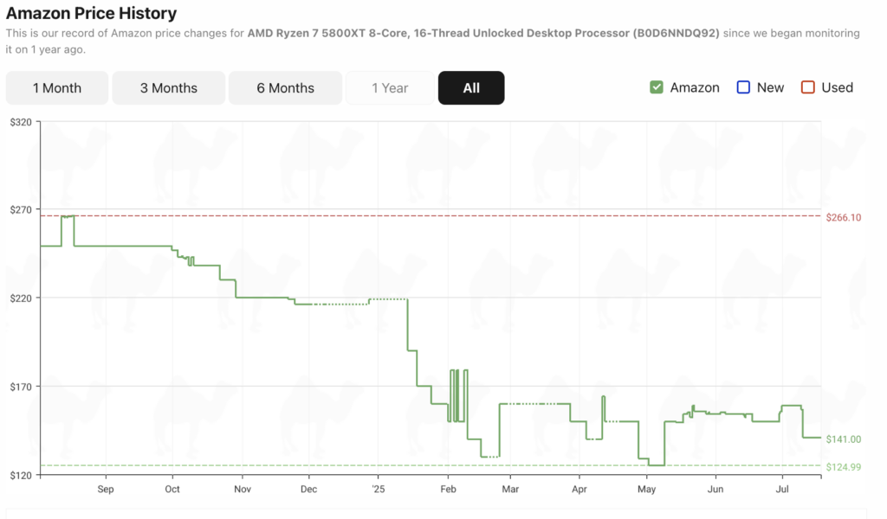Image resolution: width=887 pixels, height=519 pixels.
Task: Click the Jun x-axis label
Action: coord(715,489)
